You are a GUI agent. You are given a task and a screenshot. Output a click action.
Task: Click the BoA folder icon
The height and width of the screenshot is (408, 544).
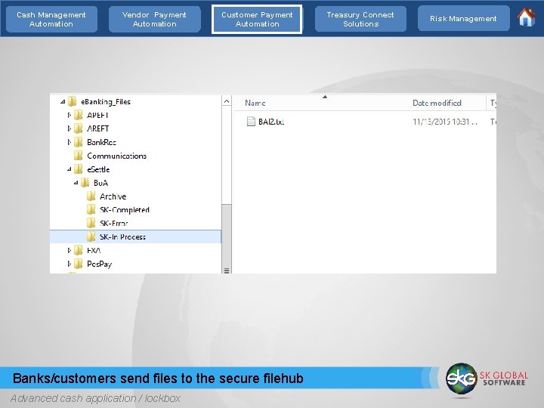[x=85, y=183]
